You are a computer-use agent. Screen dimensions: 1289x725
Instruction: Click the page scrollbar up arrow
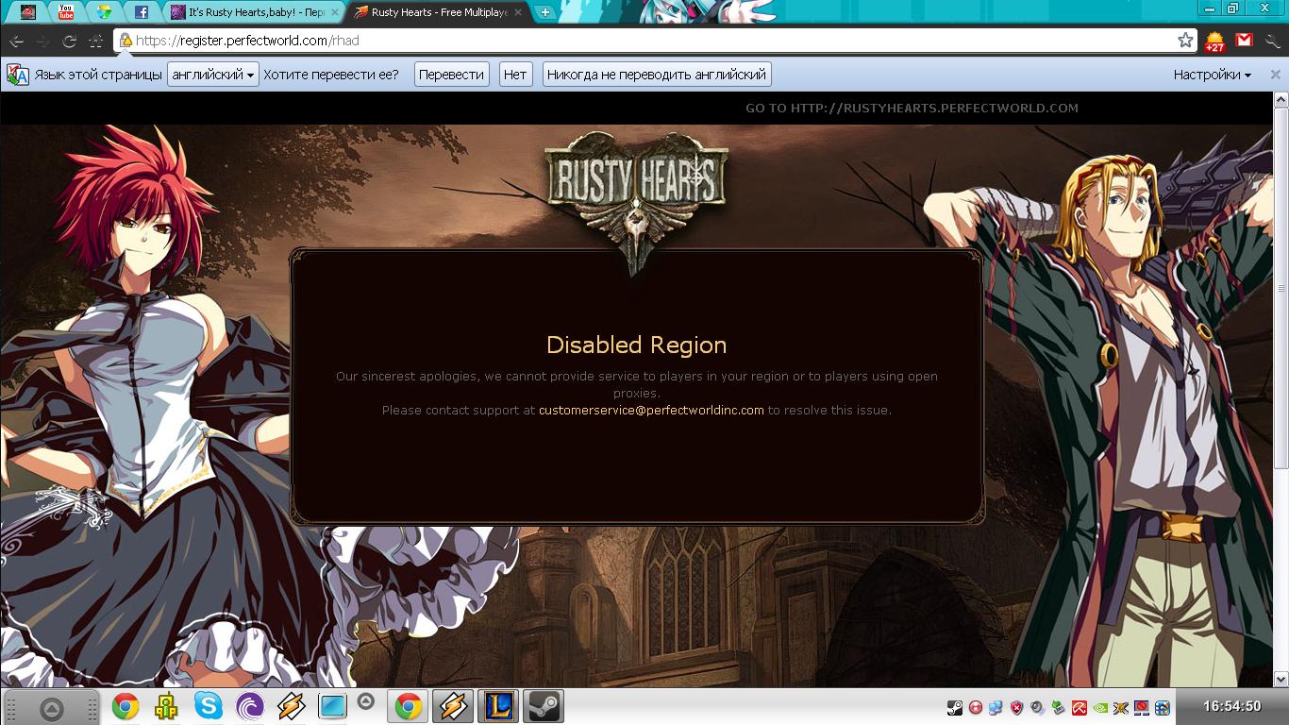(x=1281, y=98)
